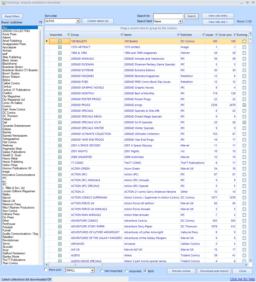Open filter icon on Issues column
This screenshot has width=256, height=282.
[x=216, y=35]
